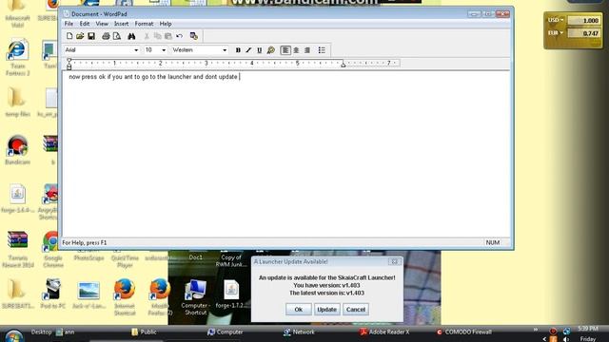Close the Launcher Update Available dialog

click(x=394, y=262)
